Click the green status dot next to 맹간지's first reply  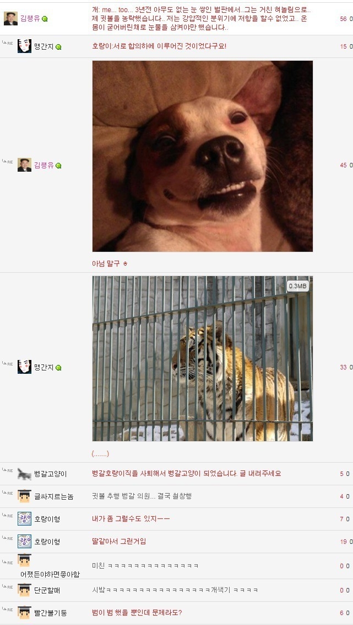pos(58,47)
